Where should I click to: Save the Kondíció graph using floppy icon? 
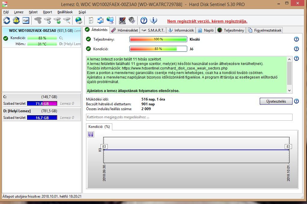(x=91, y=134)
